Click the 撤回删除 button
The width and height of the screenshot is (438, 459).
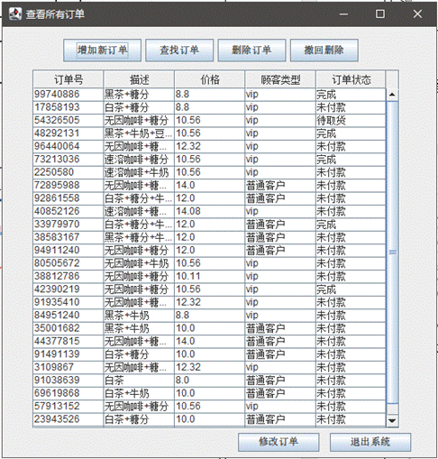pos(324,50)
